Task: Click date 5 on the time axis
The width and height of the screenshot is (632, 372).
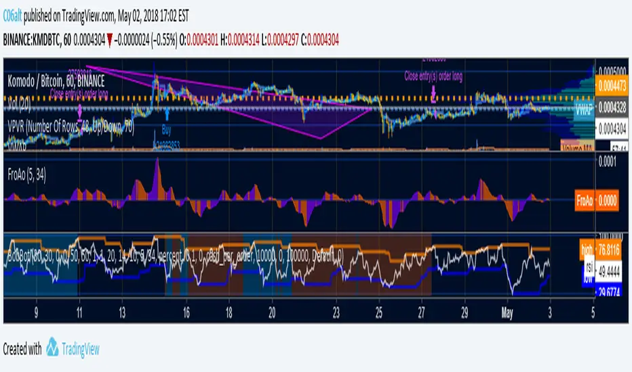Action: point(593,313)
